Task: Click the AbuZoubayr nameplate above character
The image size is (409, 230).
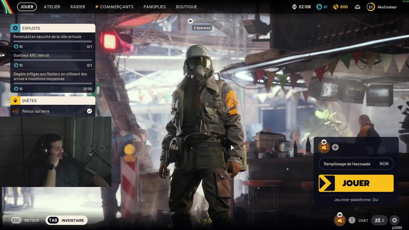Action: (205, 21)
